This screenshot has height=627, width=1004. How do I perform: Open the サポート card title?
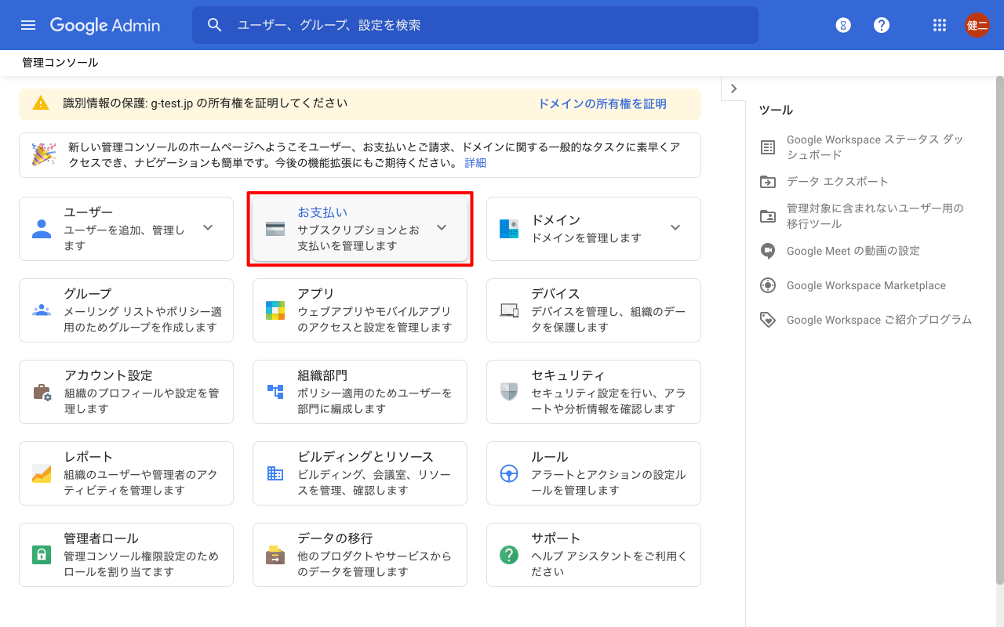point(555,538)
